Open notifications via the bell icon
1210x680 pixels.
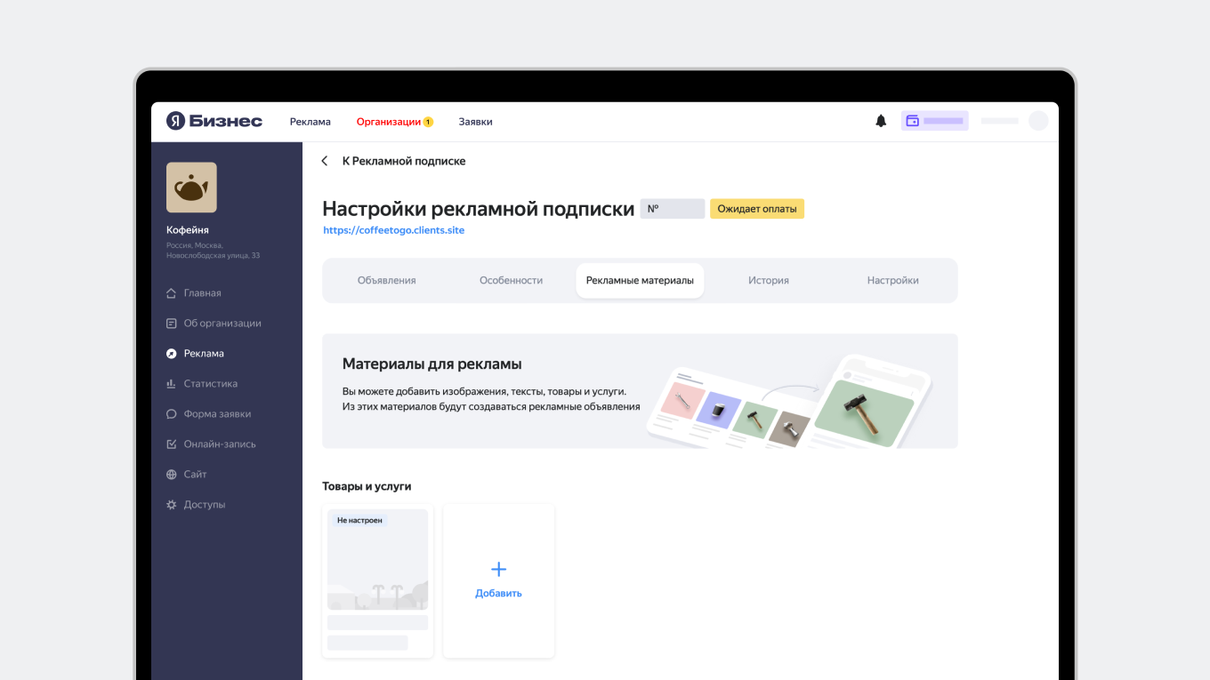[x=881, y=120]
